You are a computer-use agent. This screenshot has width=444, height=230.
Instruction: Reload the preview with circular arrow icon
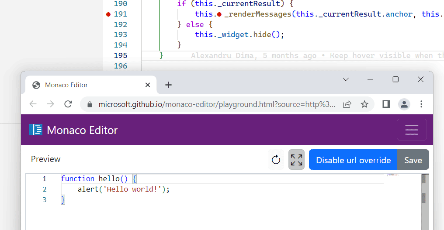[x=276, y=160]
